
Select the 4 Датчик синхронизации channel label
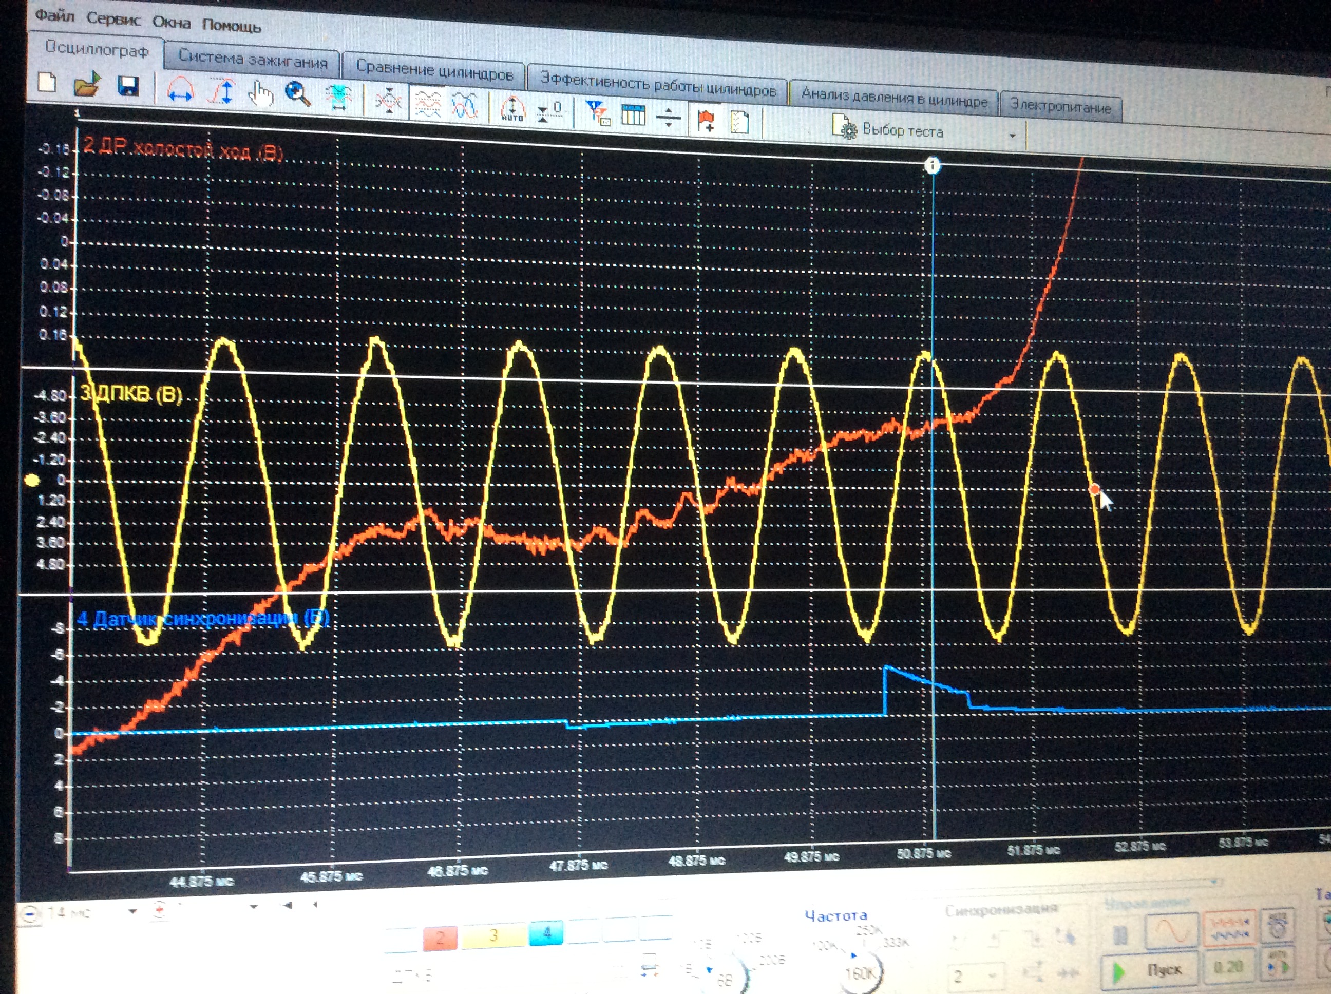[203, 619]
